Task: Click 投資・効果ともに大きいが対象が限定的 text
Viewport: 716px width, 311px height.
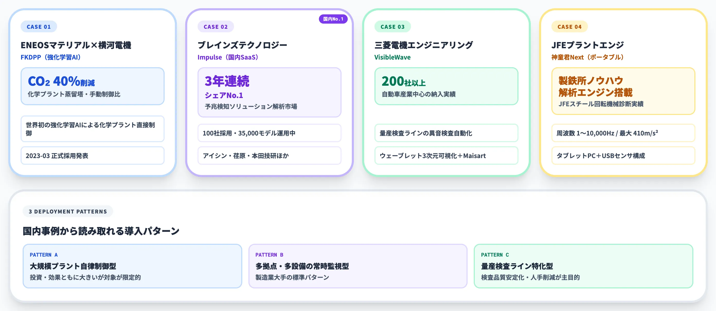Action: coord(85,277)
